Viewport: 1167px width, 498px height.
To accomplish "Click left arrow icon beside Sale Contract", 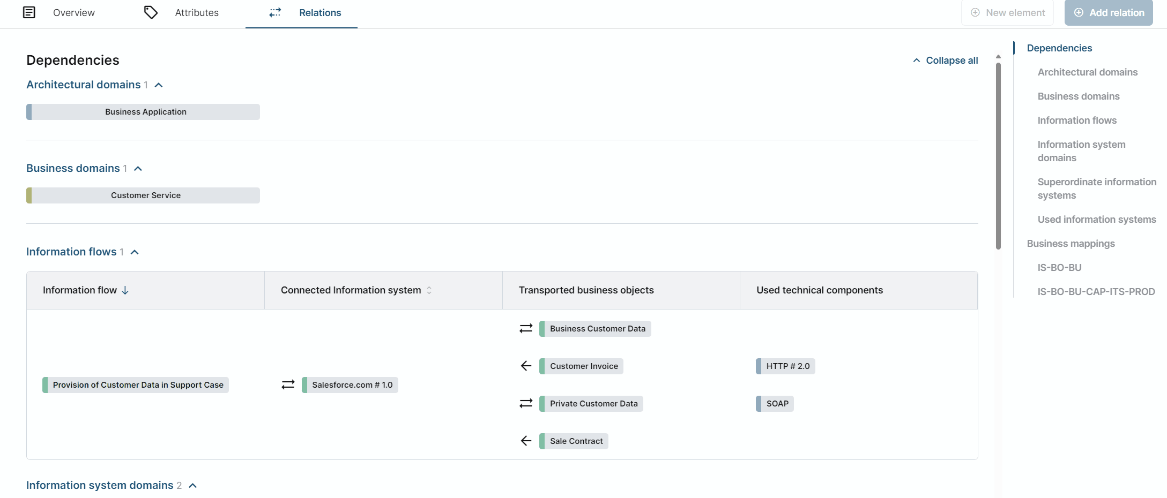I will point(526,441).
